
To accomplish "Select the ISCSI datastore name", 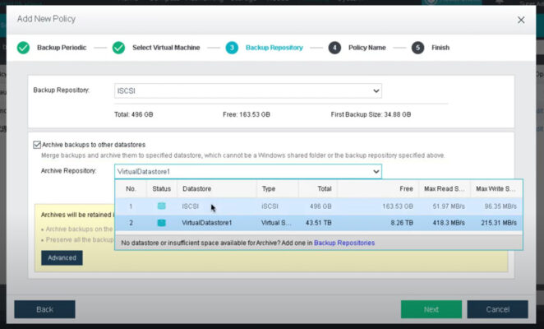I will point(190,206).
